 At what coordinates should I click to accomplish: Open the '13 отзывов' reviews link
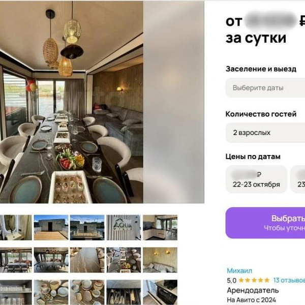[289, 280]
